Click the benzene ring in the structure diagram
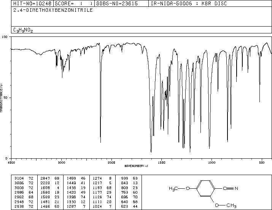The image size is (272, 210). [205, 188]
